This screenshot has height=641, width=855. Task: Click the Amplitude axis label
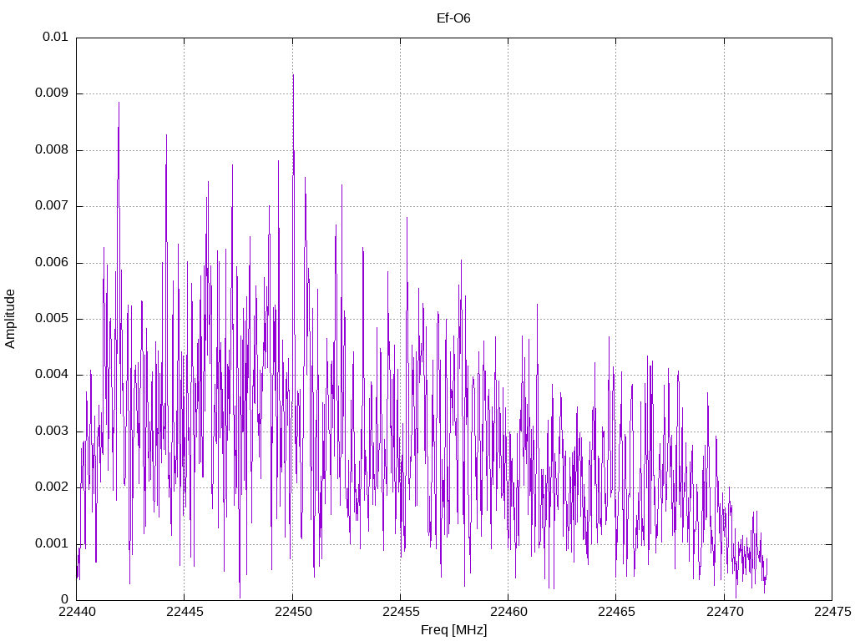pyautogui.click(x=10, y=319)
